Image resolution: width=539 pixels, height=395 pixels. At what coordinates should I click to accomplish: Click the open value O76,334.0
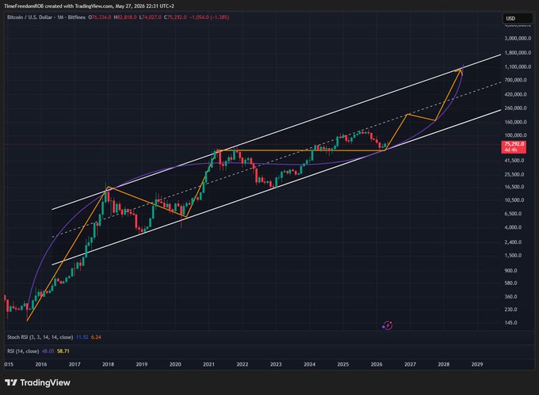[100, 17]
